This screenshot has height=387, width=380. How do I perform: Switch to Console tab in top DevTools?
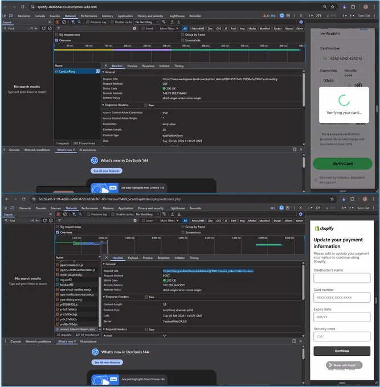point(40,16)
